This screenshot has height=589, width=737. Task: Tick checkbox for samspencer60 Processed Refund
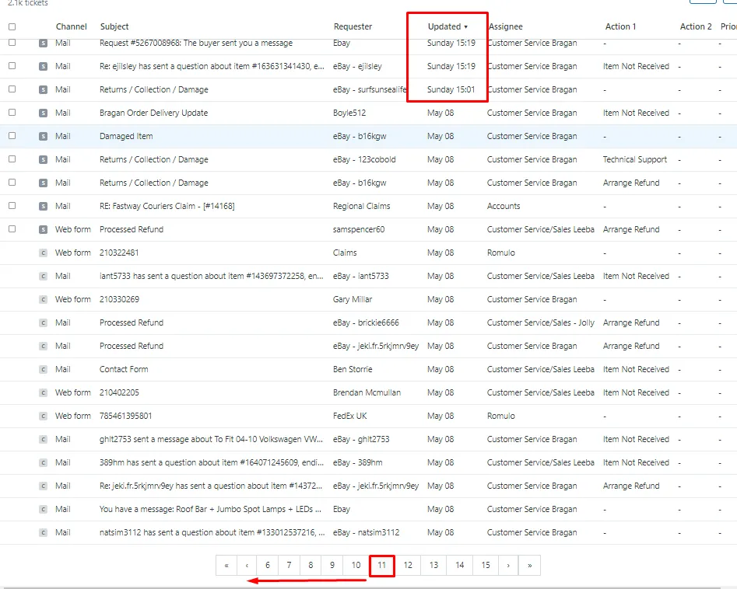pos(12,229)
